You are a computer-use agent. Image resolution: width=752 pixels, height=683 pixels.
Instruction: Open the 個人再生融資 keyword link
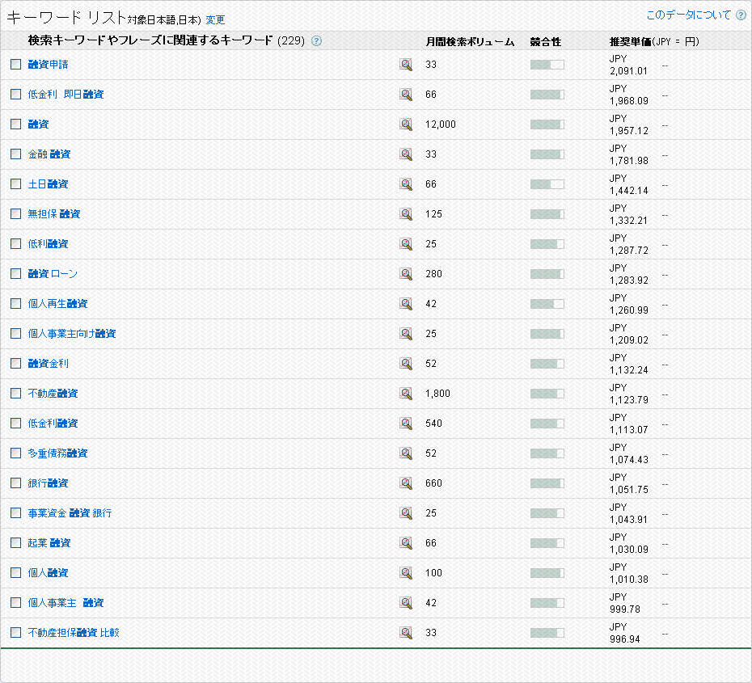point(57,304)
